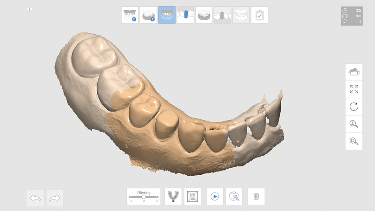Click the fit-to-screen expand arrows icon

point(354,89)
